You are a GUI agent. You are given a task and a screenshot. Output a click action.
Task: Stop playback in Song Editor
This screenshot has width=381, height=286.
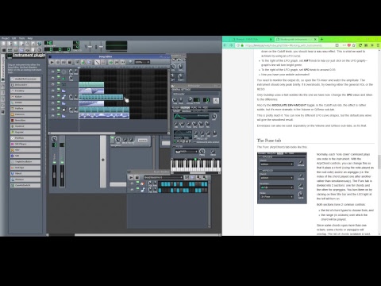(x=70, y=62)
